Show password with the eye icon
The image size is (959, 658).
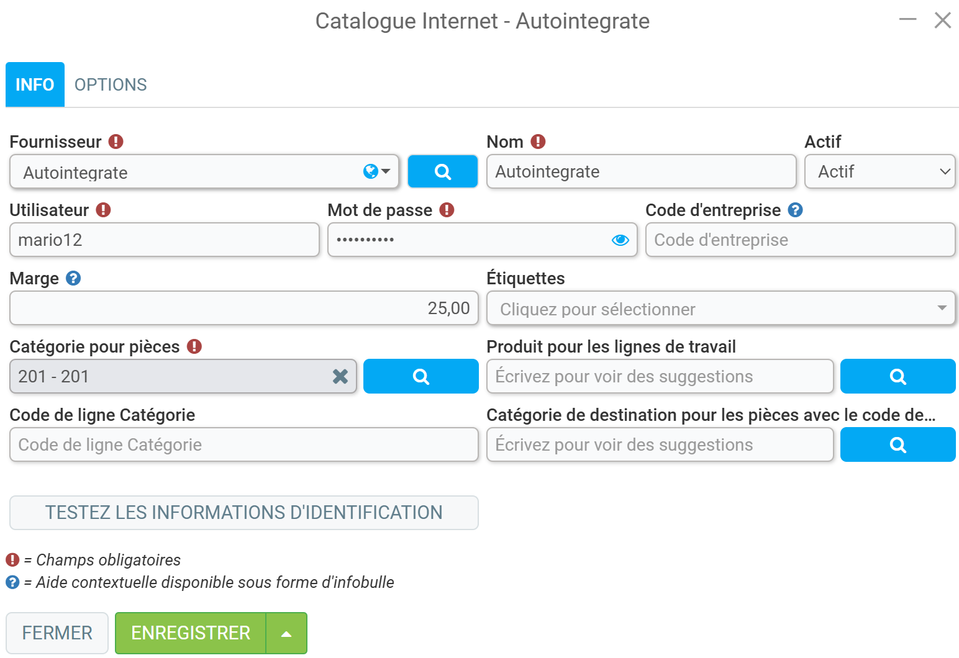(620, 240)
